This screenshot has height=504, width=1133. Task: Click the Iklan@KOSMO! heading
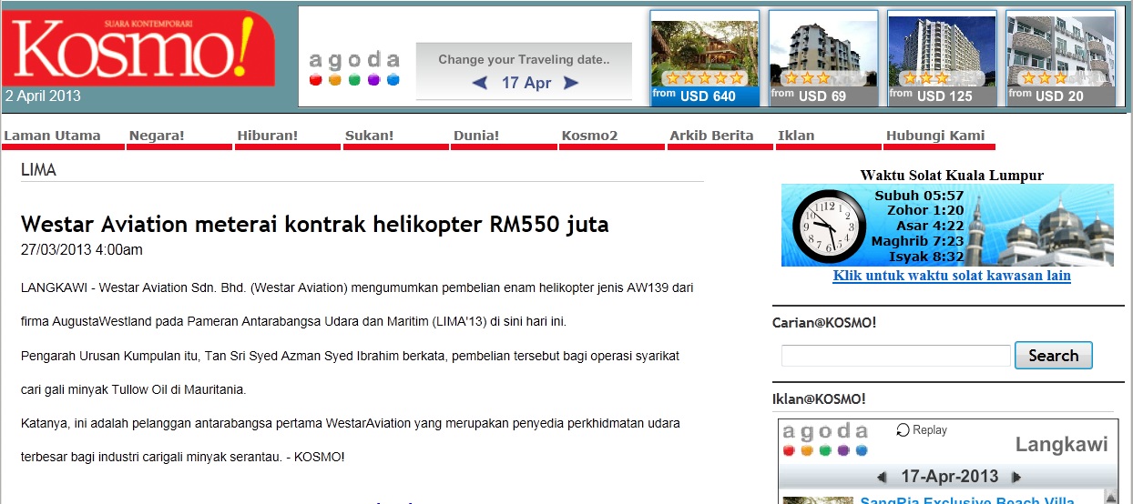819,398
